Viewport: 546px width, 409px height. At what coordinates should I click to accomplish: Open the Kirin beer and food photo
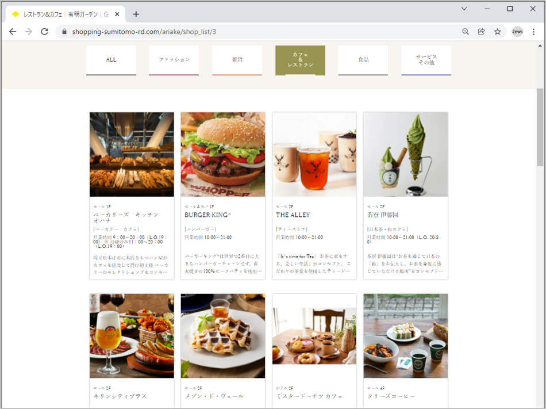point(132,336)
